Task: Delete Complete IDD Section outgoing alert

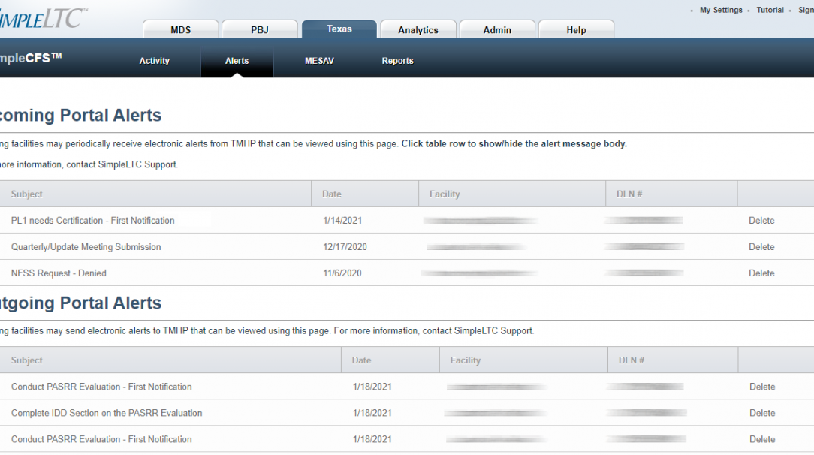Action: 762,413
